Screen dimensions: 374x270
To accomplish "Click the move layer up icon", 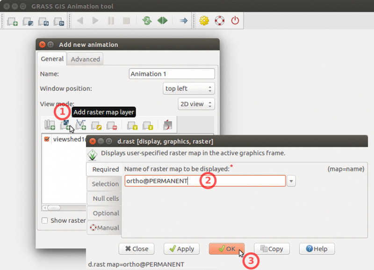I will [132, 125].
